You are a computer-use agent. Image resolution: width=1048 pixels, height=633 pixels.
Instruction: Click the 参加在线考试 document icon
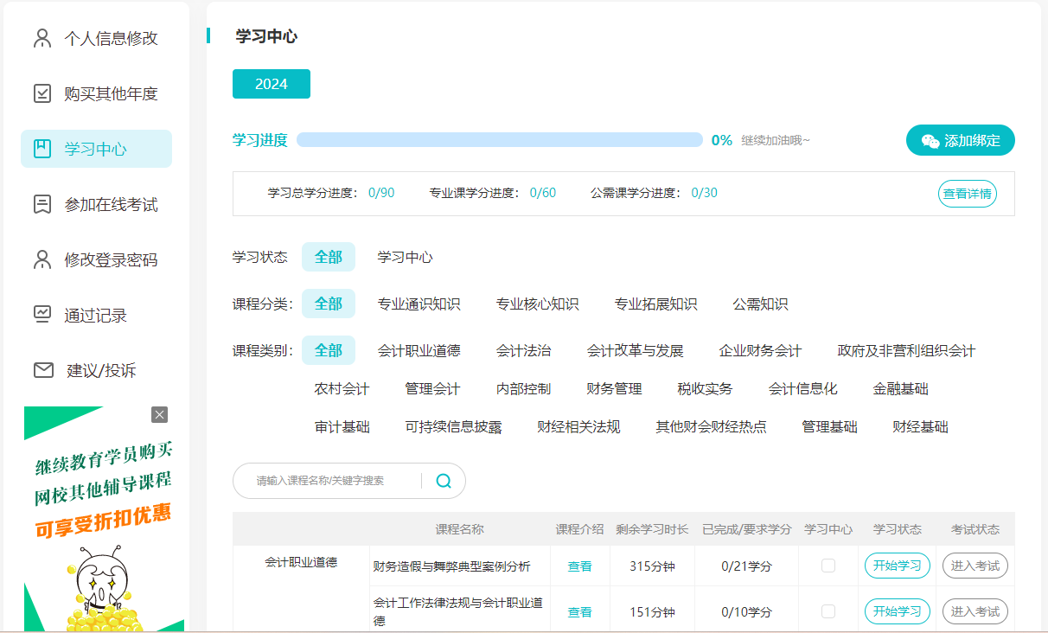(x=42, y=203)
